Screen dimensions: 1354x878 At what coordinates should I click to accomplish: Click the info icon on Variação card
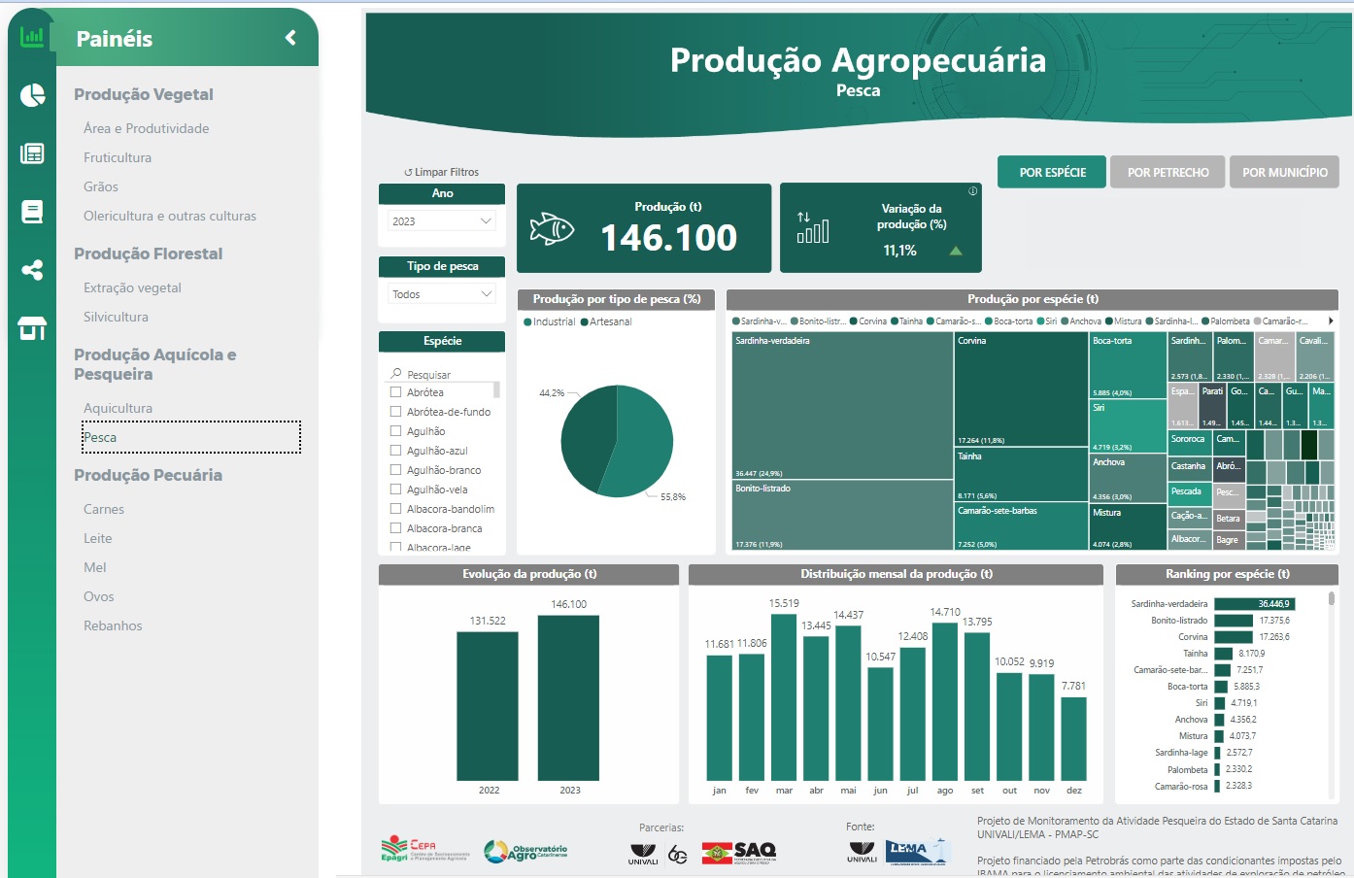tap(972, 191)
